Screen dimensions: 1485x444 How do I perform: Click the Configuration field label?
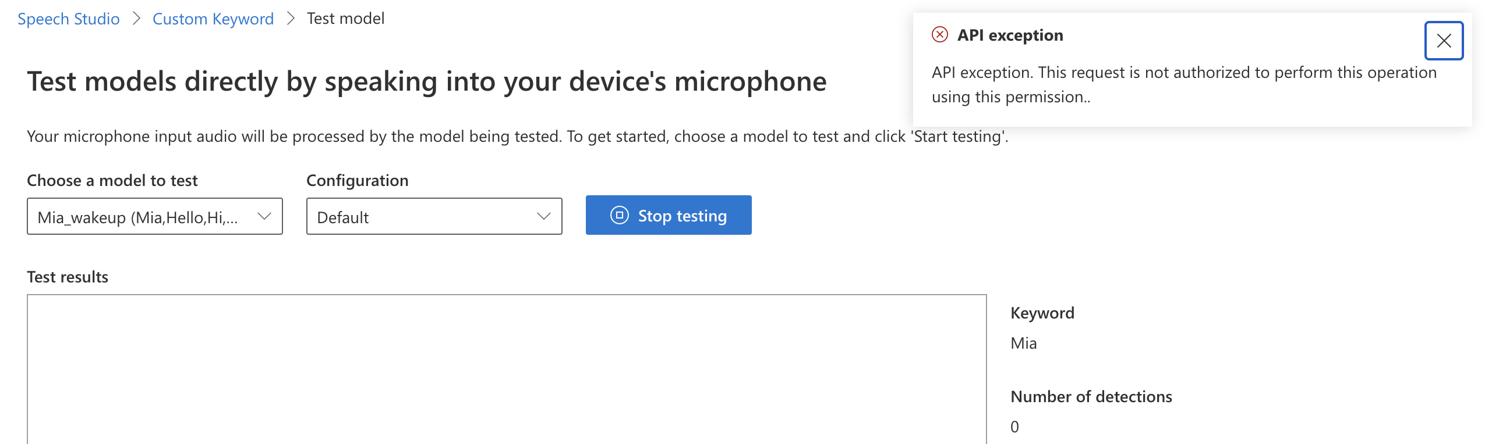tap(358, 181)
